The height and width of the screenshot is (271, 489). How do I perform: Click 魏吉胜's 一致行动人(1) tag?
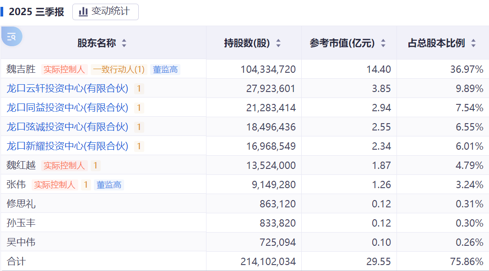click(x=119, y=70)
